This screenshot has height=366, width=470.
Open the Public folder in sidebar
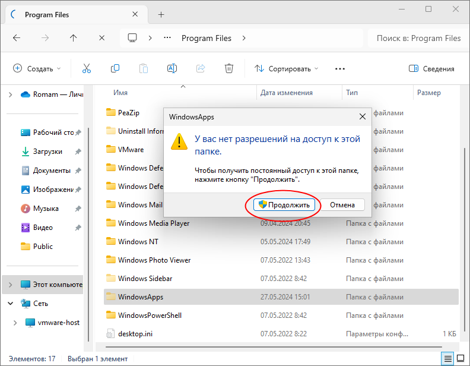[37, 247]
